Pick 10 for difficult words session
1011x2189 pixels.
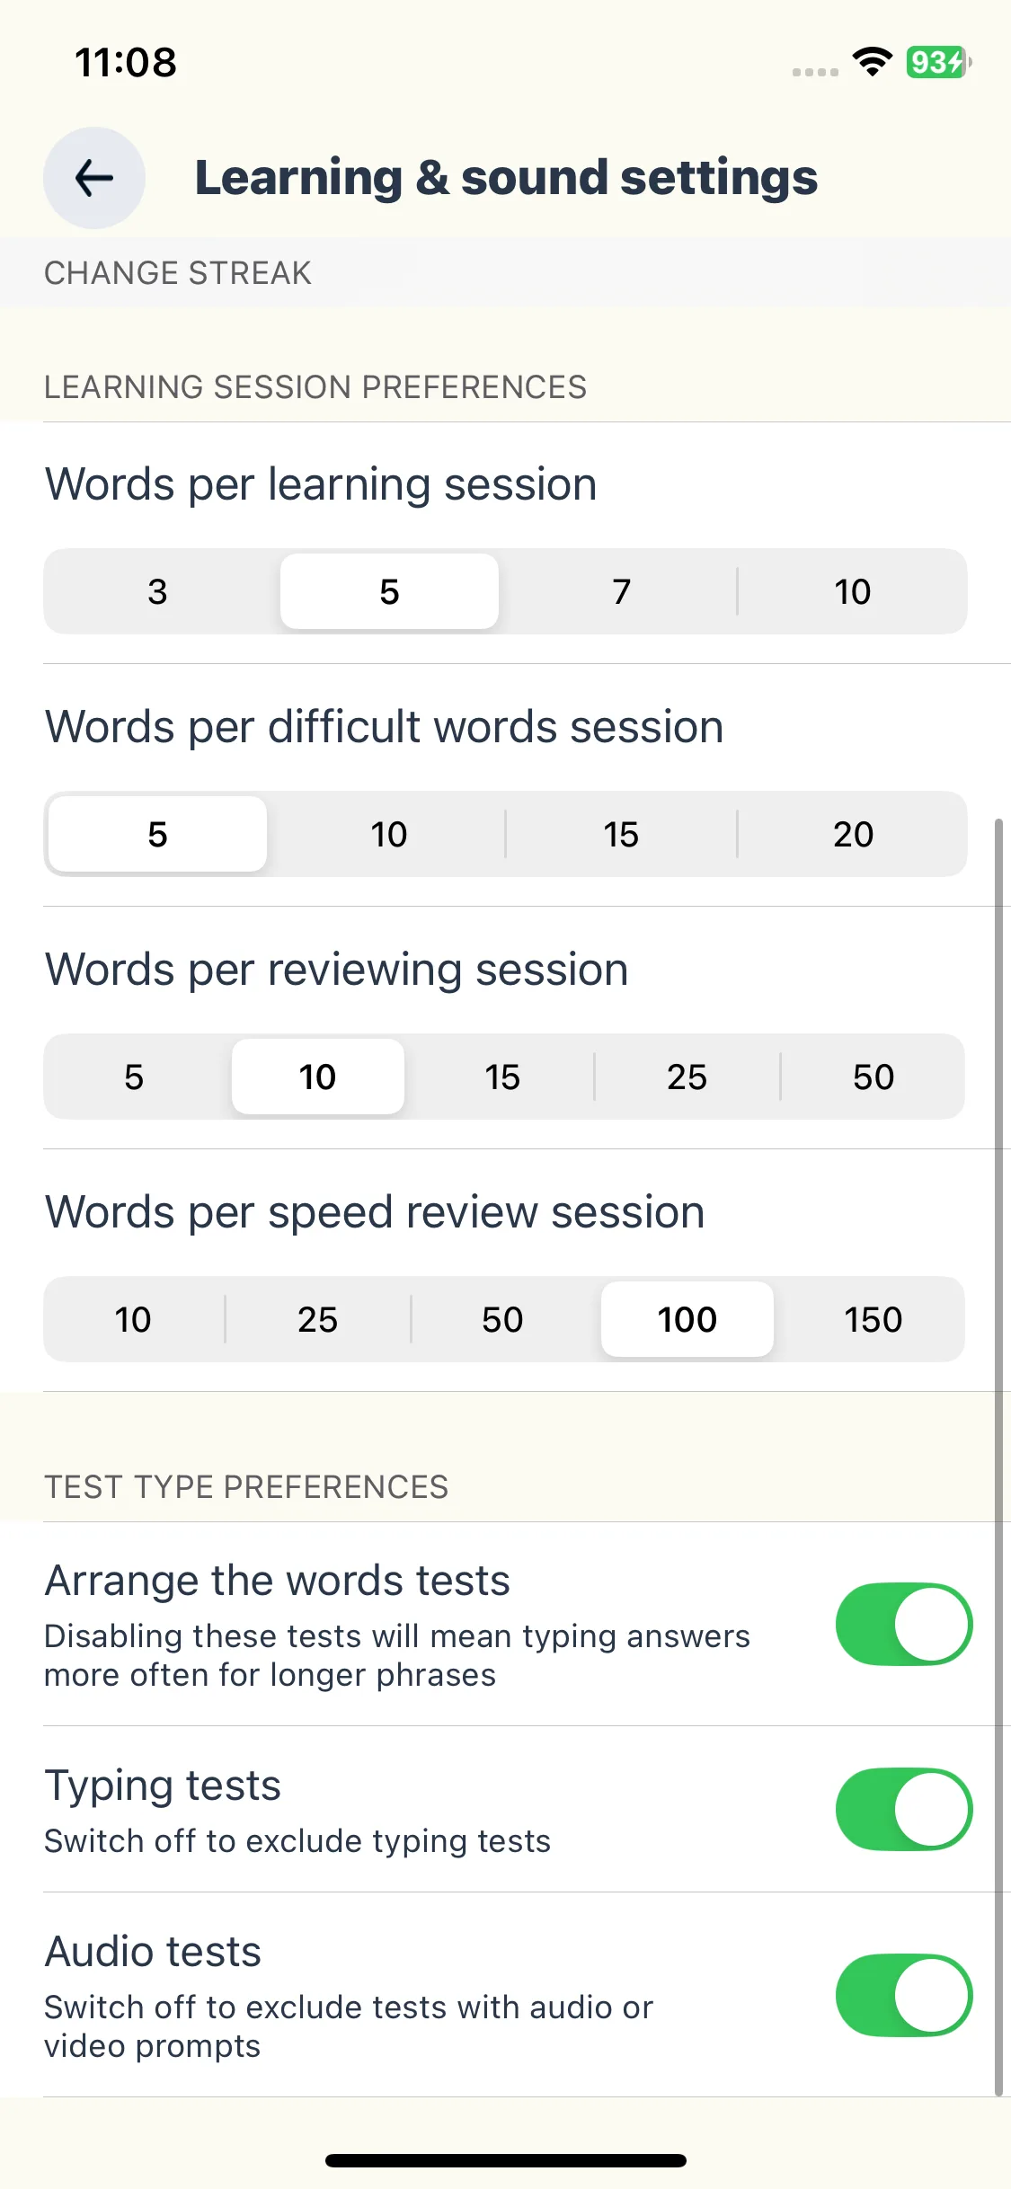(389, 834)
